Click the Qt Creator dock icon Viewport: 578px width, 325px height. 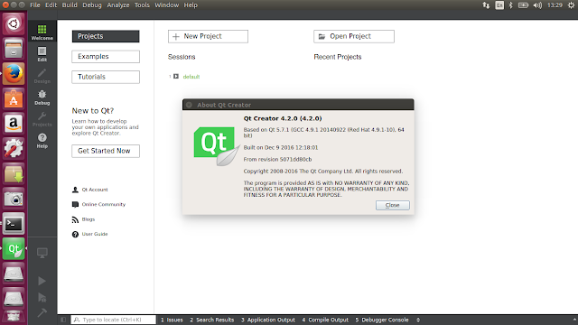pyautogui.click(x=14, y=249)
